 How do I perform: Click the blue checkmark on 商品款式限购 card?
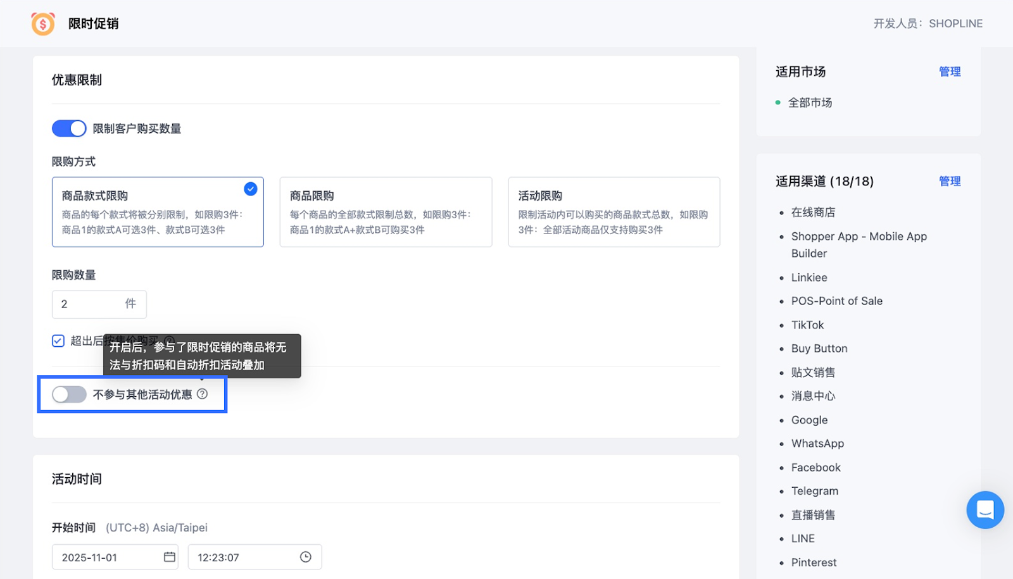click(251, 189)
